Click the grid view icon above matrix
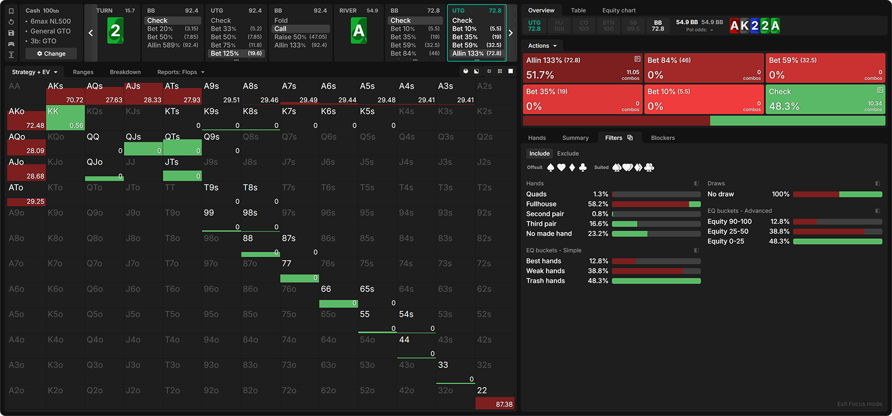 pyautogui.click(x=500, y=71)
